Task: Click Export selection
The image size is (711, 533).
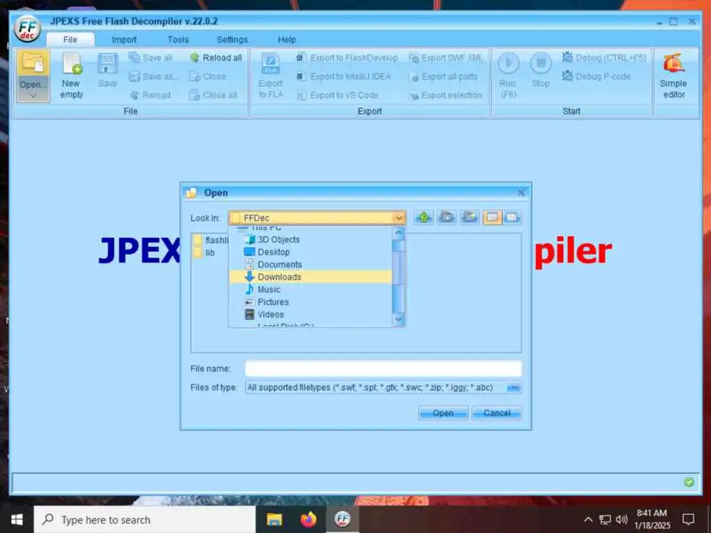Action: [445, 95]
